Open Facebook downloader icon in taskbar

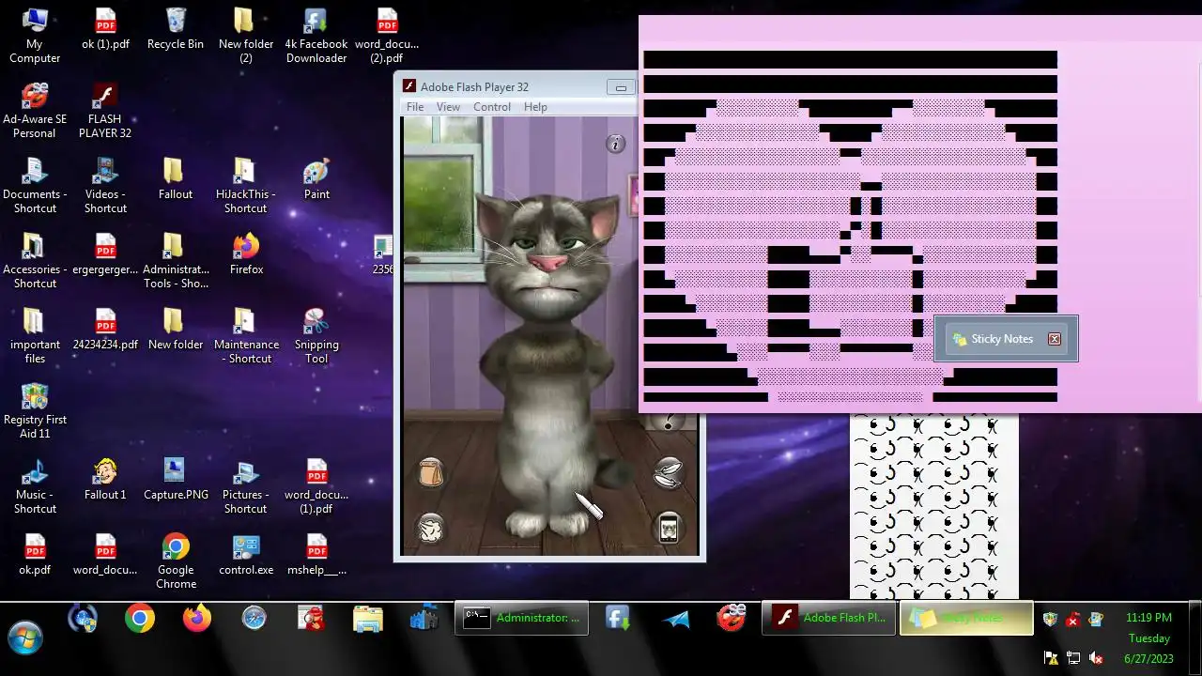point(617,618)
